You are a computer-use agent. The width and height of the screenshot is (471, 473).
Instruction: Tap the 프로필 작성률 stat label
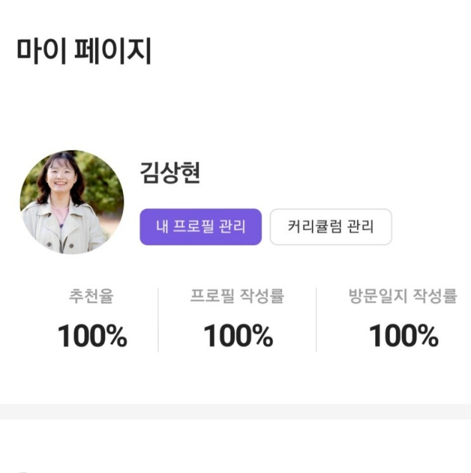coord(237,297)
